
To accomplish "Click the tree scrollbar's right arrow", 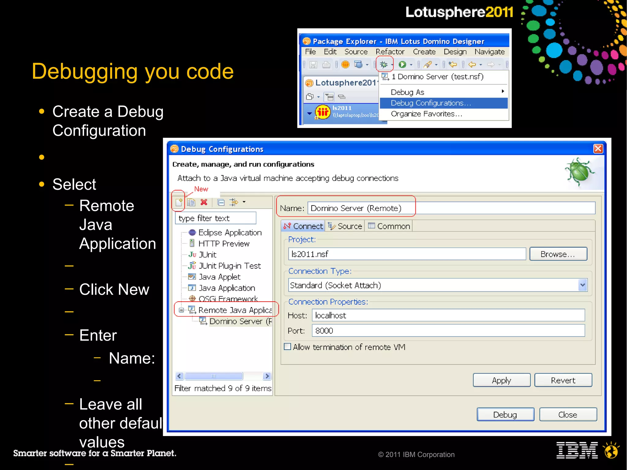I will 267,376.
